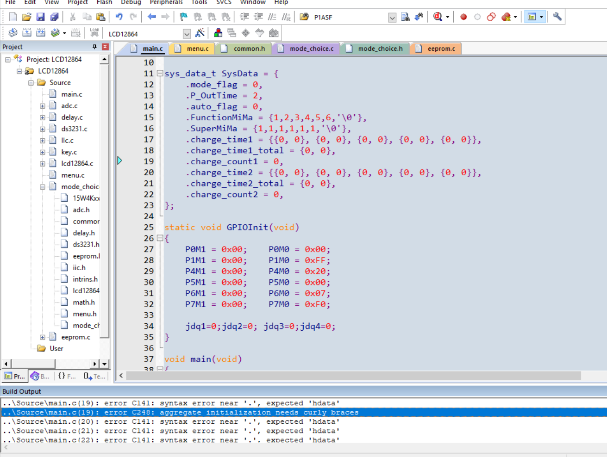607x457 pixels.
Task: Expand the lcd12864.c tree node
Action: [x=43, y=164]
